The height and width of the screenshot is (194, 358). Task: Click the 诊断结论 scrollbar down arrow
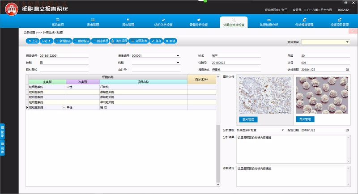coord(349,185)
